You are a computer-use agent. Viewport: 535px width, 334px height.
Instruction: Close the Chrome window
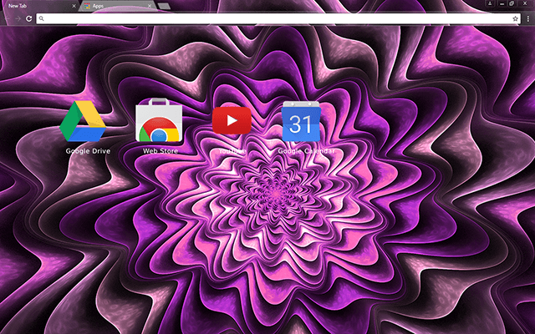click(526, 3)
